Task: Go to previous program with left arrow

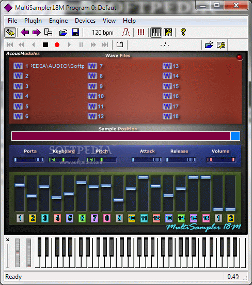Action: 25,33
